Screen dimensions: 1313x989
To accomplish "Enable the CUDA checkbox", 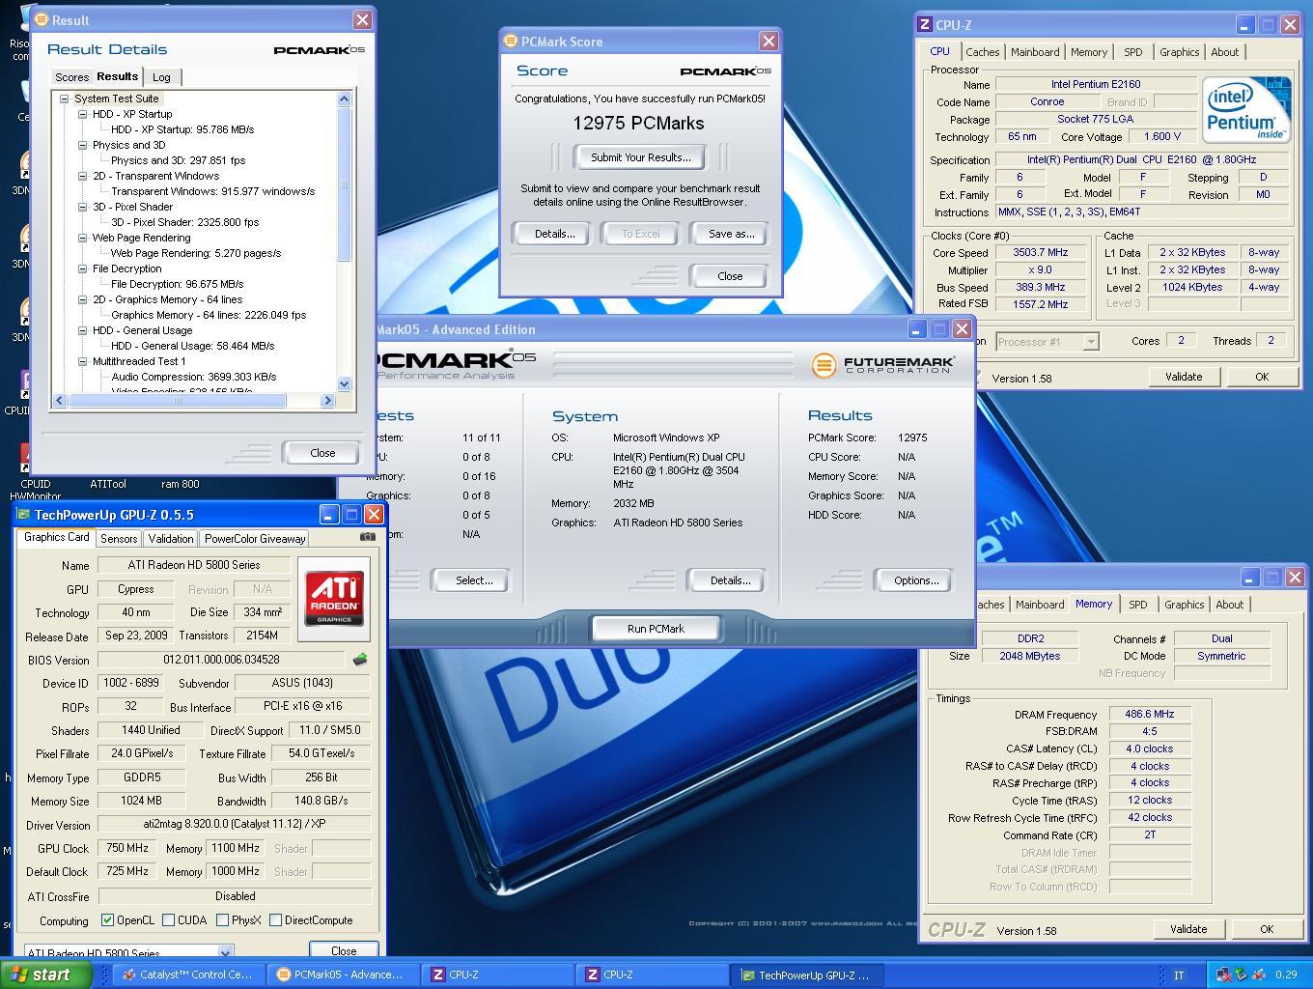I will [168, 920].
